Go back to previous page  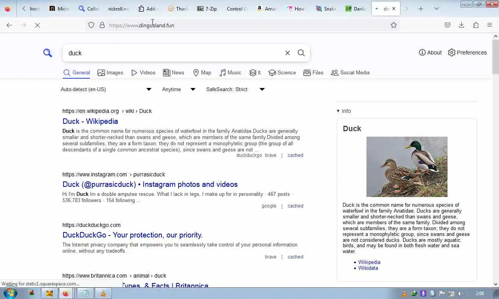click(9, 25)
